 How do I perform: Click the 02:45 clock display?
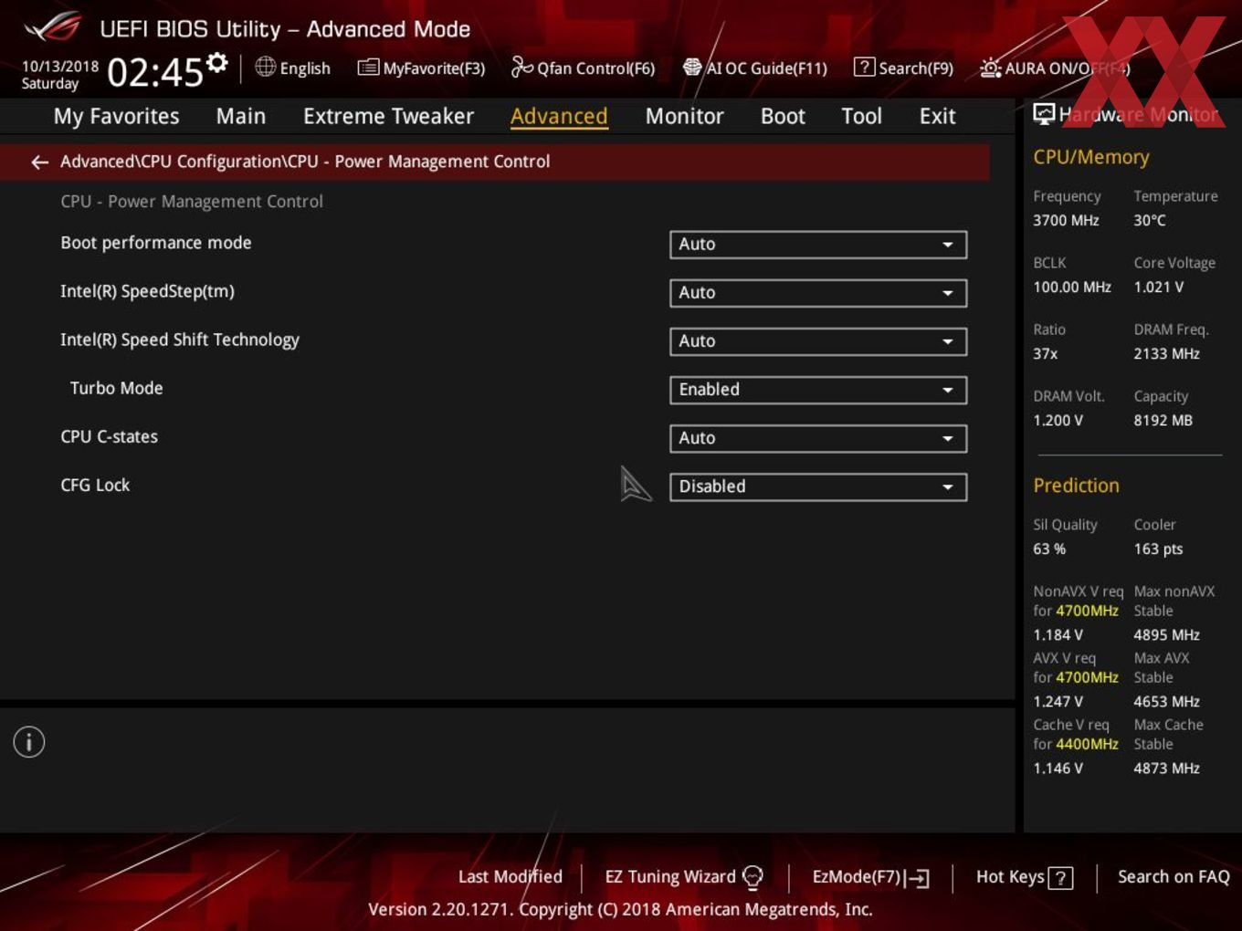coord(155,72)
